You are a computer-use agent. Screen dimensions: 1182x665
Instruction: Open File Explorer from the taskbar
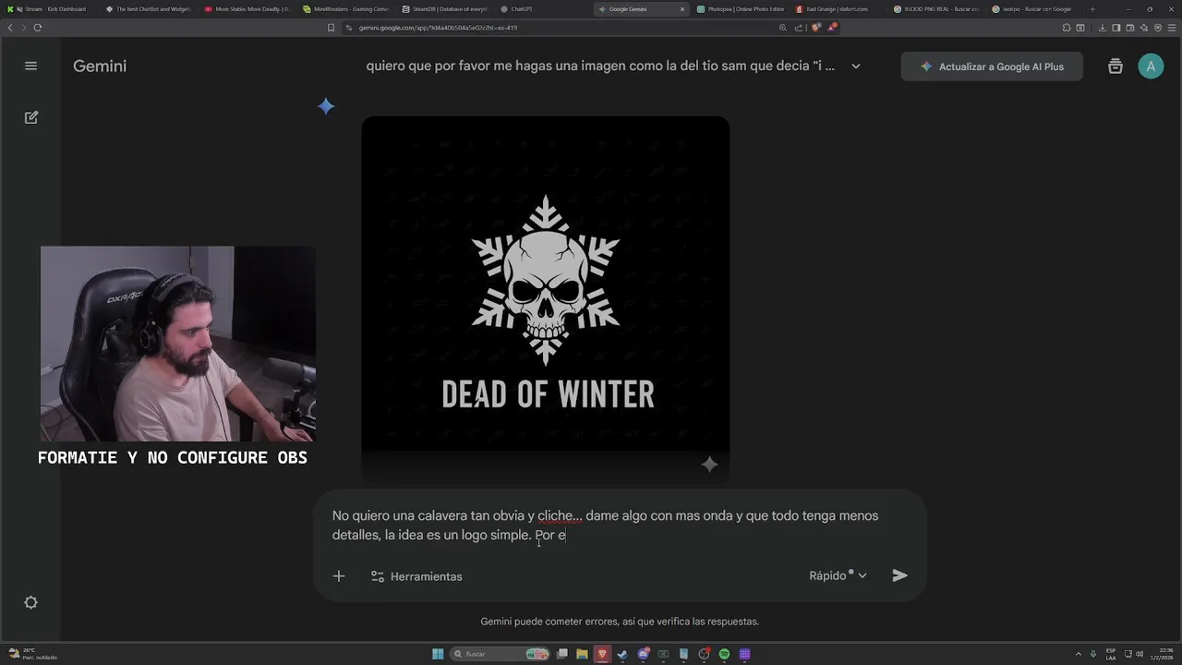point(582,654)
